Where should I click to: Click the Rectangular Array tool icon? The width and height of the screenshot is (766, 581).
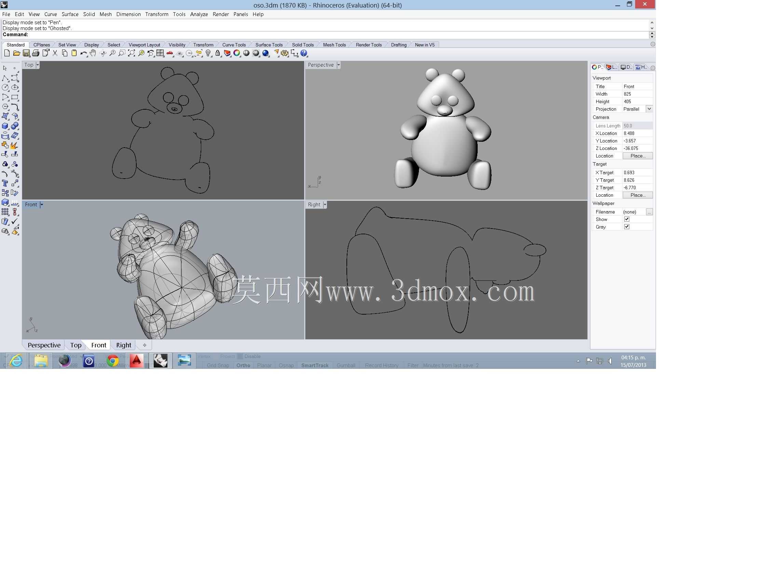coord(5,212)
